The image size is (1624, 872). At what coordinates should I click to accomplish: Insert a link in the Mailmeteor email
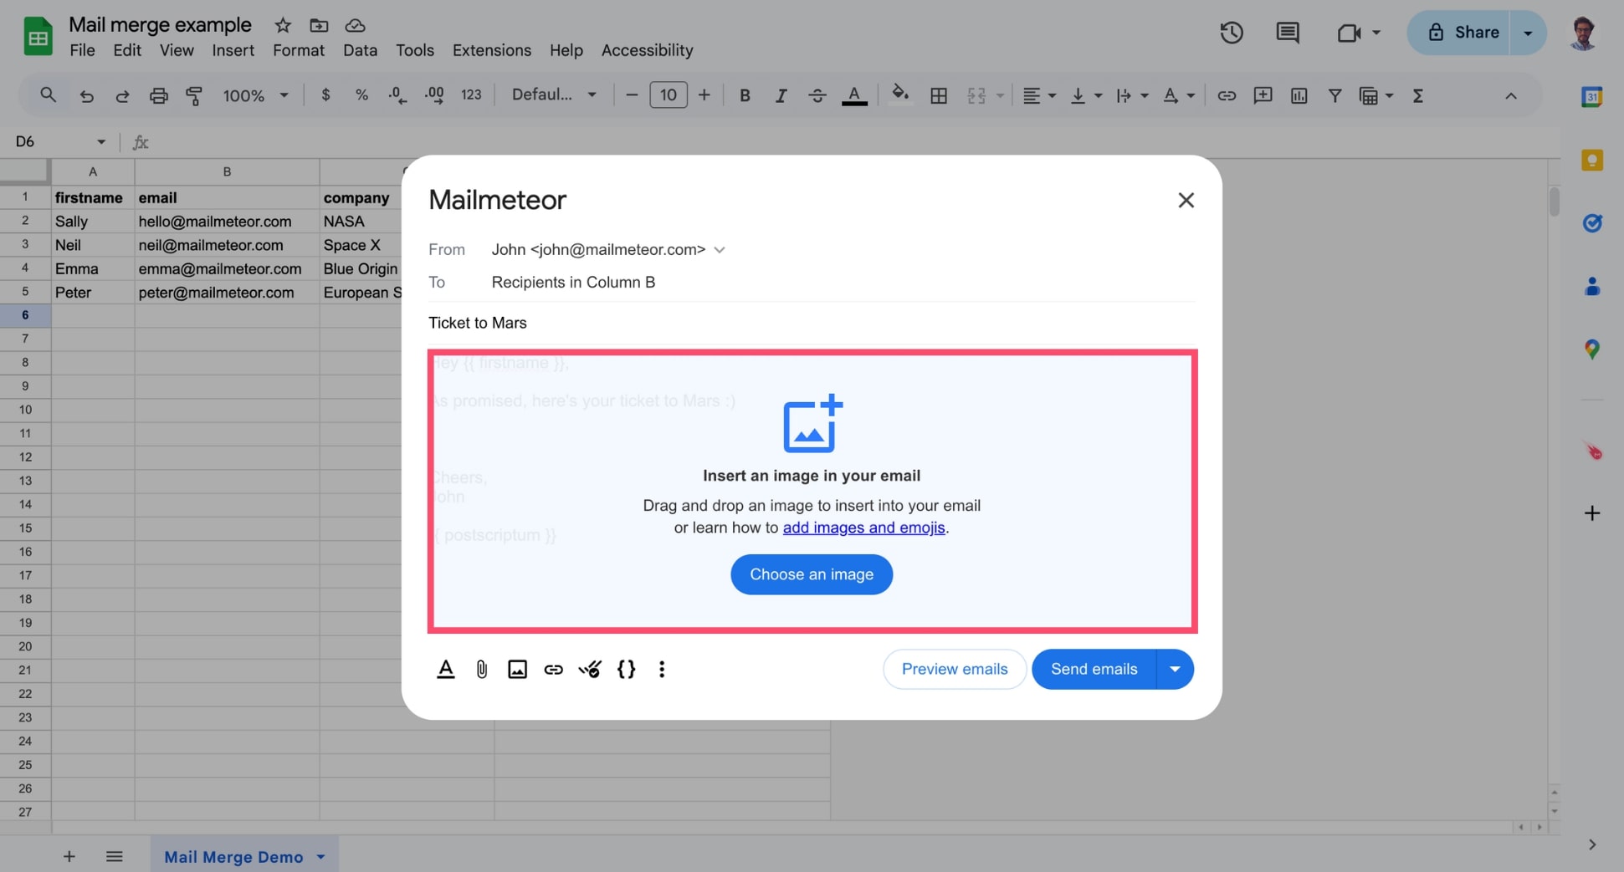click(554, 669)
